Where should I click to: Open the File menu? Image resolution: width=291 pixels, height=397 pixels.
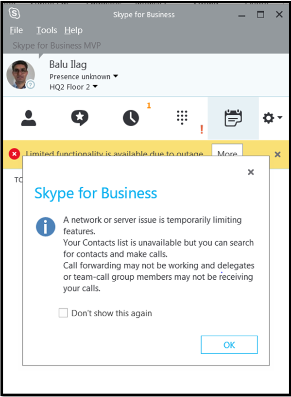(x=17, y=30)
